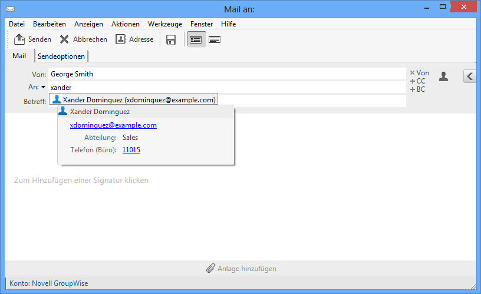
Task: Click the Xander Dominguez name in popup header
Action: (x=100, y=112)
